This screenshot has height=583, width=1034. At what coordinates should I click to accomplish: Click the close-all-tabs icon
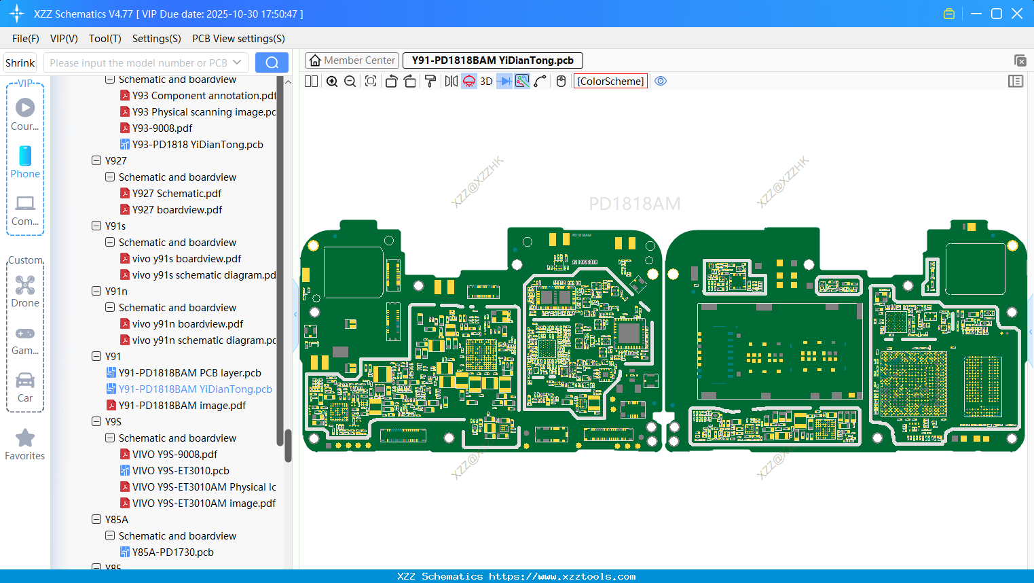coord(1020,60)
